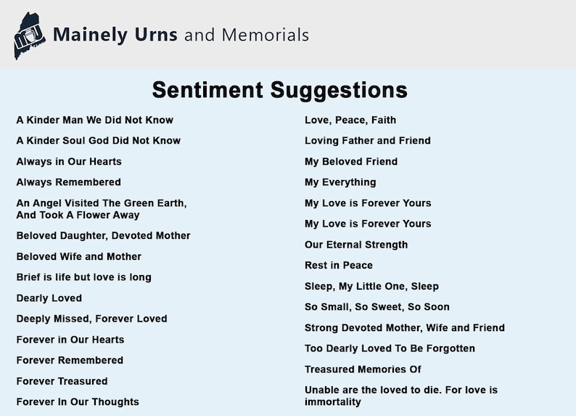Choose 'Love, Peace, Faith' sentiment
The height and width of the screenshot is (416, 576).
350,121
